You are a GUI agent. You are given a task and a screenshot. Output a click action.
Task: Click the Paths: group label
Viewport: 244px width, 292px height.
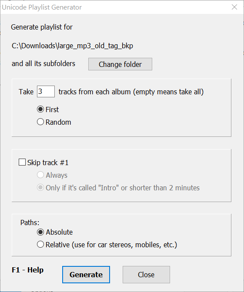tap(30, 222)
